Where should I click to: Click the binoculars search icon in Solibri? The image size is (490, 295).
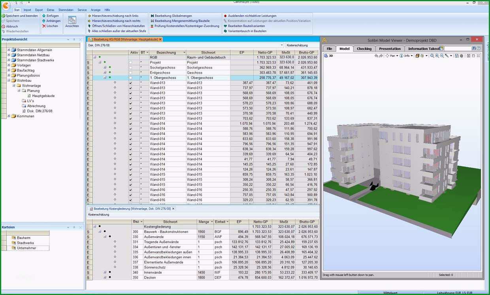pos(474,48)
